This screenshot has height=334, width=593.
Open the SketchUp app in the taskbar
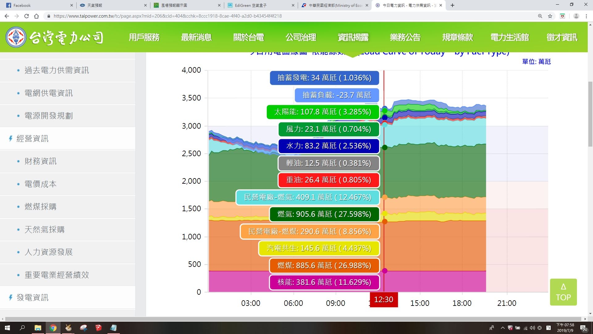click(x=98, y=328)
